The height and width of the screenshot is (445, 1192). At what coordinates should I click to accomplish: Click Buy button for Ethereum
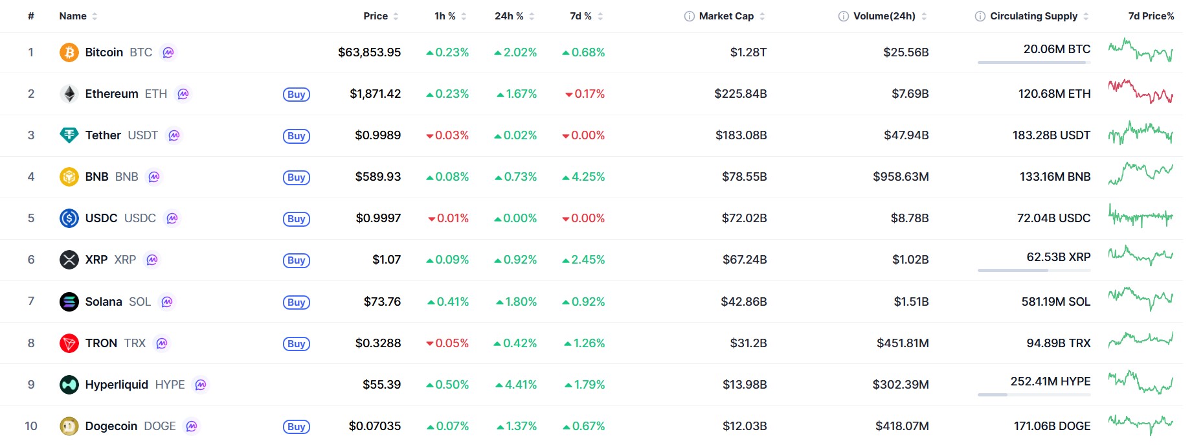coord(297,95)
